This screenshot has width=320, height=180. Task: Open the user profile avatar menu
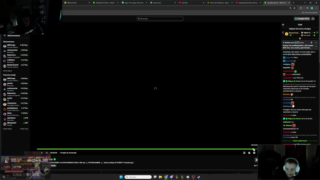[313, 19]
